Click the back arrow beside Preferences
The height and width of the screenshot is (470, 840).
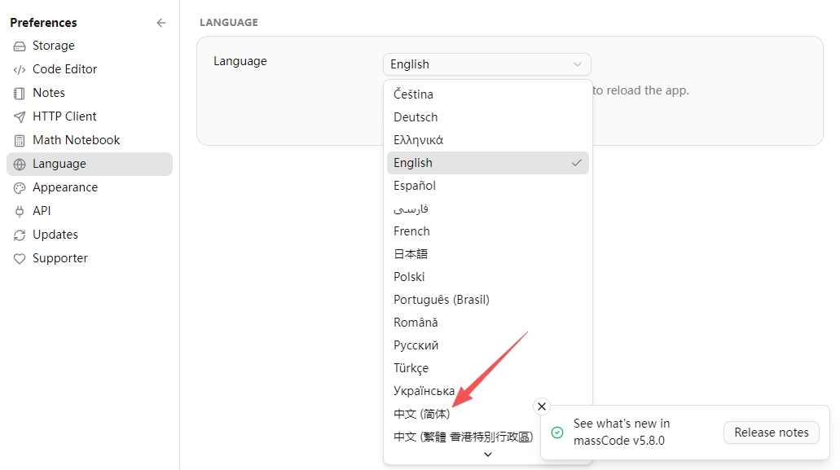(161, 23)
